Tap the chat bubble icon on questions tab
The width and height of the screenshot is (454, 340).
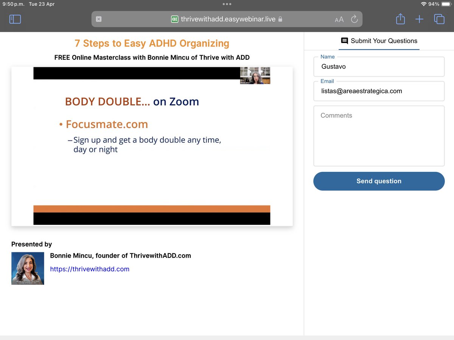pos(344,41)
